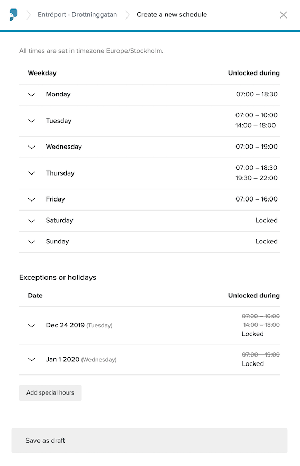
Task: Expand the Thursday schedule chevron
Action: [x=32, y=173]
